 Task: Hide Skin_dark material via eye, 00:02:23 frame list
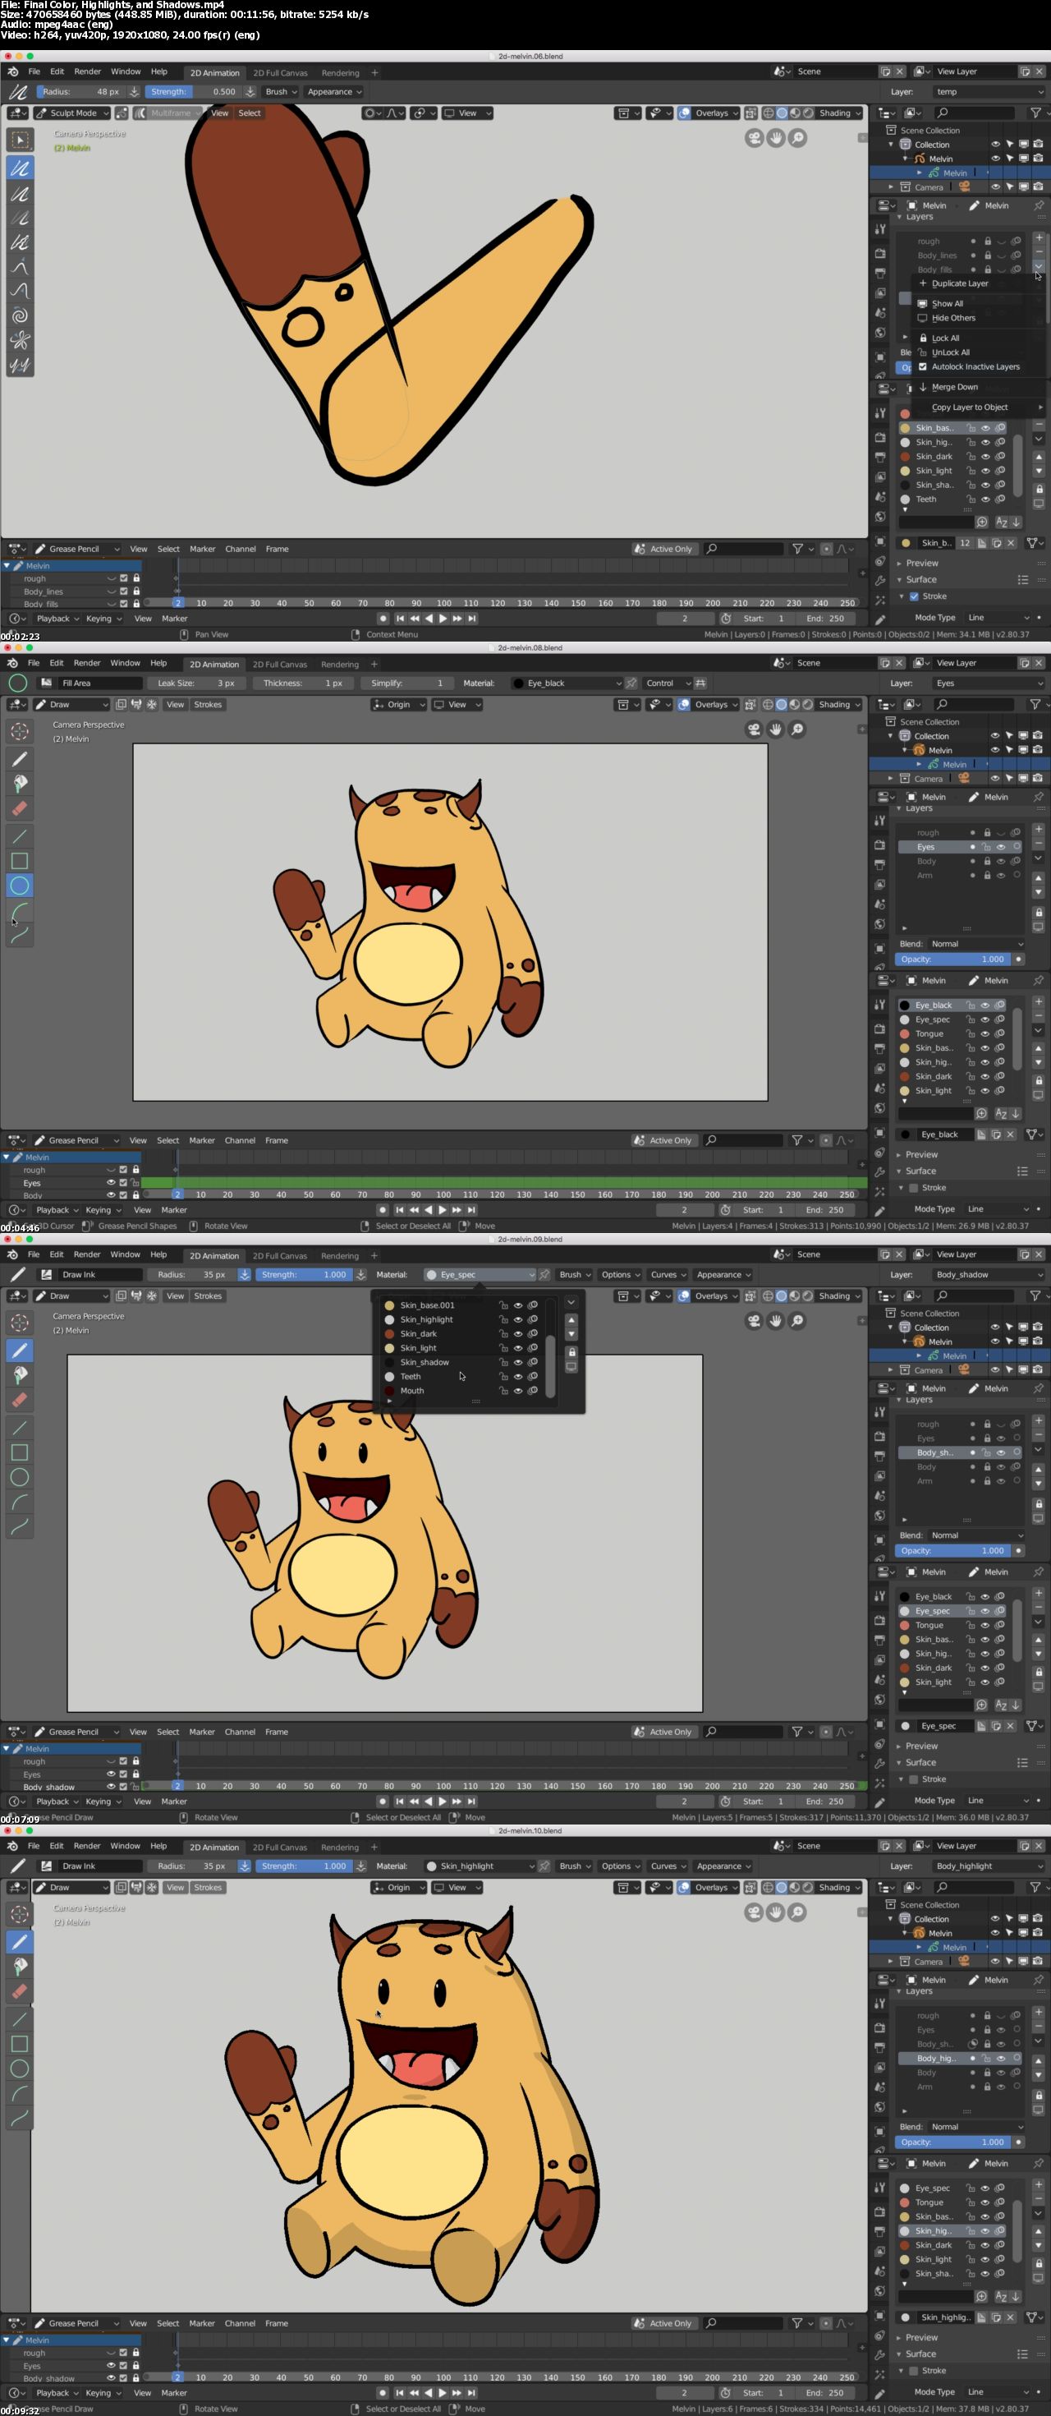tap(985, 457)
